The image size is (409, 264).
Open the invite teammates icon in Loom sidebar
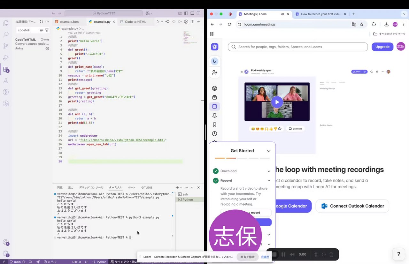pos(215,73)
